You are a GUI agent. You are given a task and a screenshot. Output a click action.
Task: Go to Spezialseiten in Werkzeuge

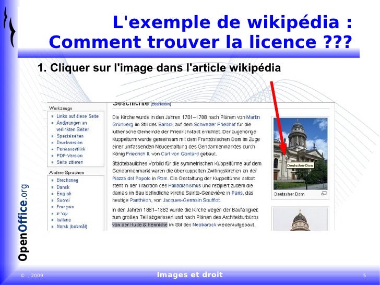pos(70,136)
